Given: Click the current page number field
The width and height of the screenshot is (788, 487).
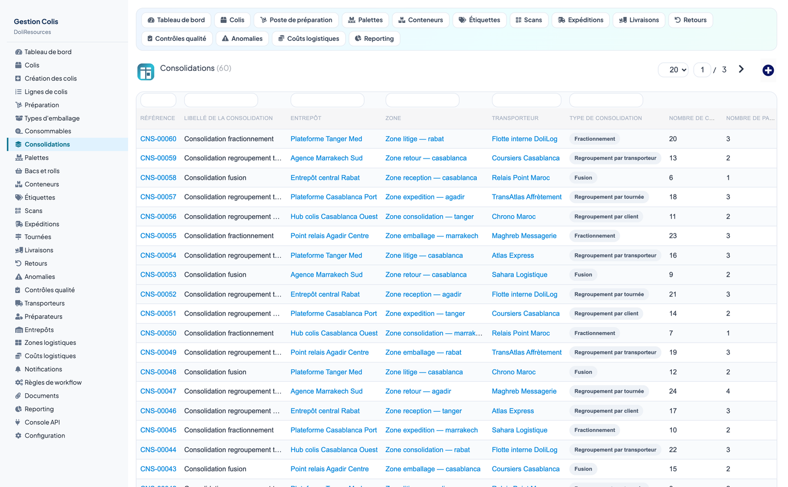Looking at the screenshot, I should 702,70.
